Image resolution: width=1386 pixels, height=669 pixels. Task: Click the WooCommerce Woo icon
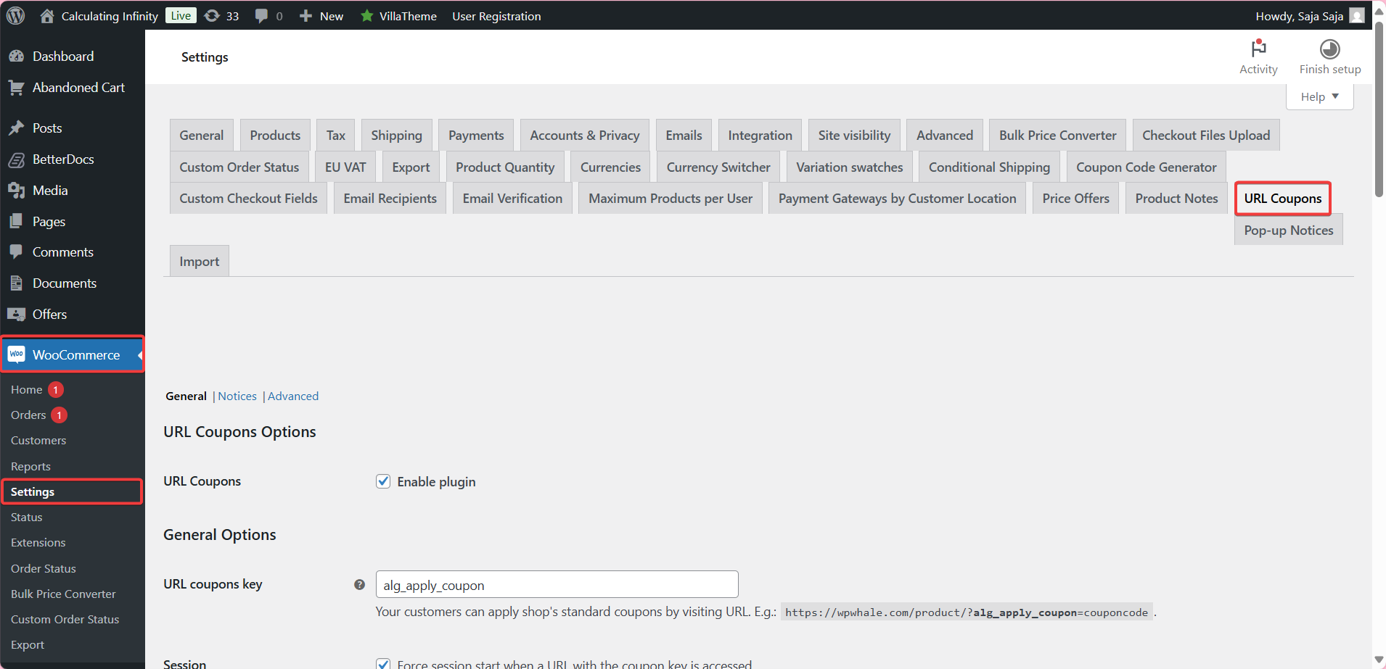click(16, 354)
